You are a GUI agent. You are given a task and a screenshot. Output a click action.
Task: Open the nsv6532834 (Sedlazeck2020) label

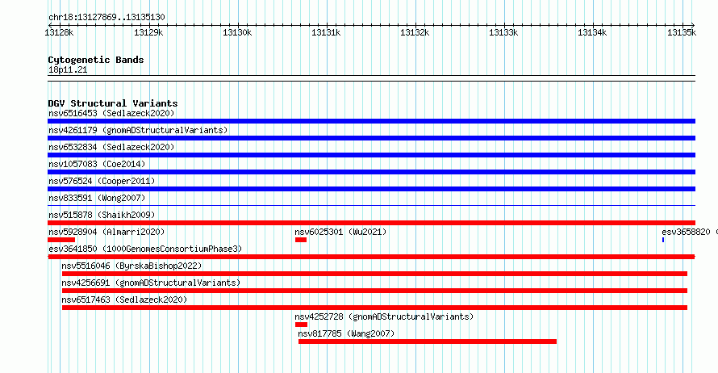pos(111,147)
